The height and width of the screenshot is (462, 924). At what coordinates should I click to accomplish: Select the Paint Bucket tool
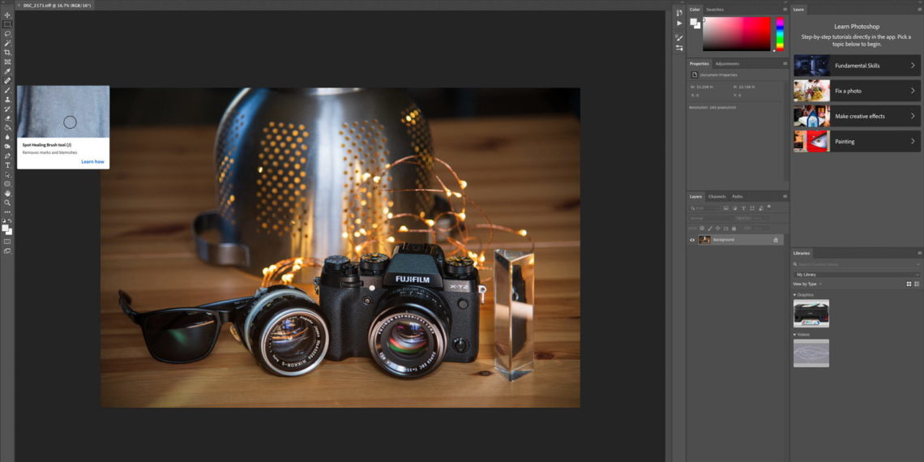(7, 127)
